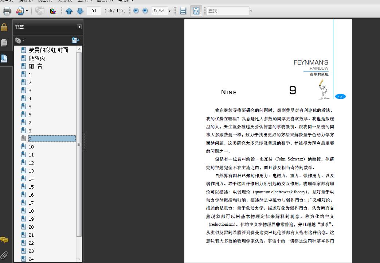Zoom out with the minus button
The width and height of the screenshot is (380, 263).
click(x=136, y=11)
